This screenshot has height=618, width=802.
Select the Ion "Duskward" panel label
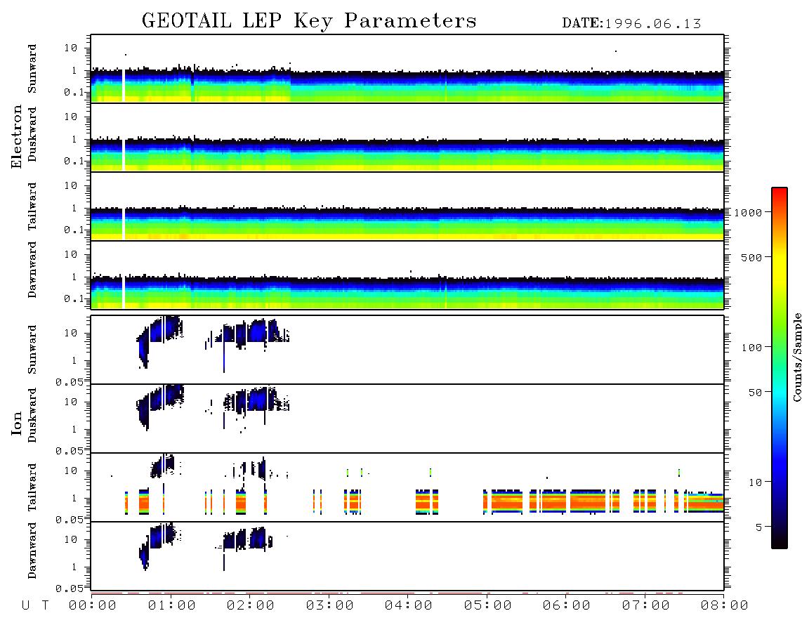tap(32, 415)
